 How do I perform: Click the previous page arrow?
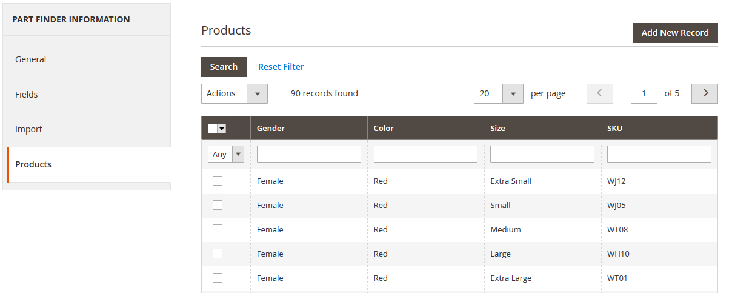click(599, 93)
